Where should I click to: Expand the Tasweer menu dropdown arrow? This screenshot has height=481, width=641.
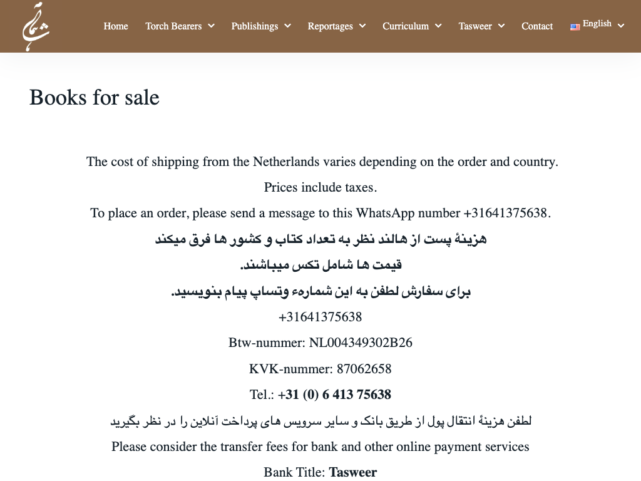501,26
